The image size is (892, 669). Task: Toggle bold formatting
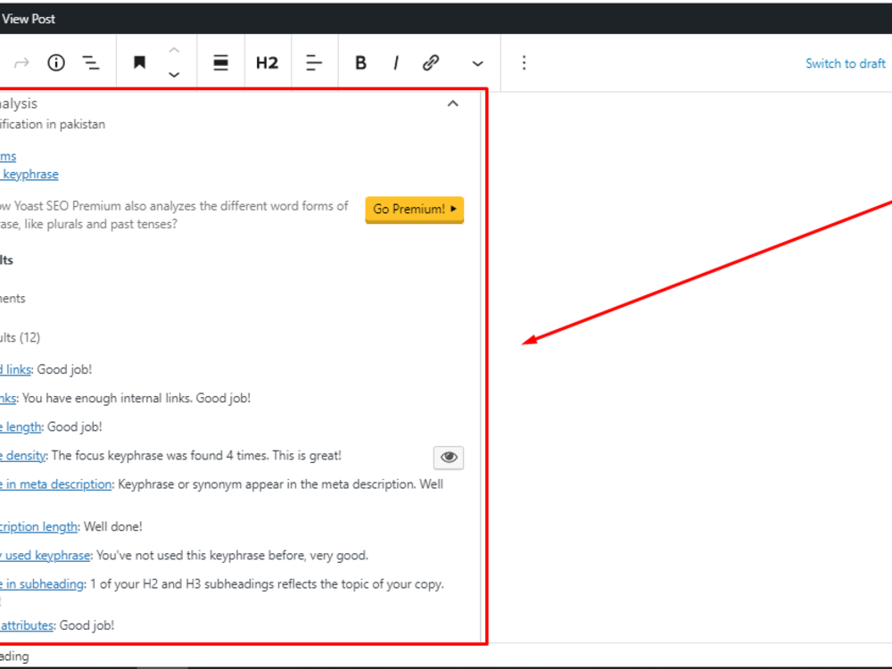click(360, 62)
